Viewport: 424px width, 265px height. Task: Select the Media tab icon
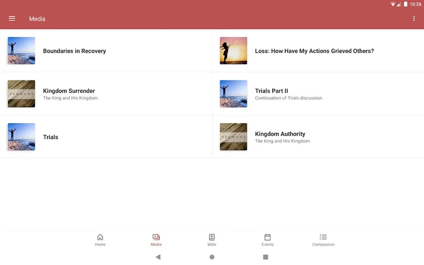tap(156, 237)
